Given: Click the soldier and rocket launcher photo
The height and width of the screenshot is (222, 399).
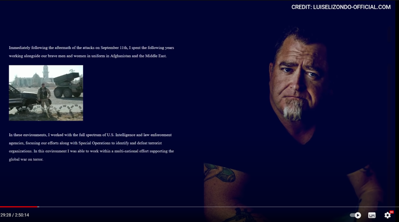Looking at the screenshot, I should tap(46, 93).
